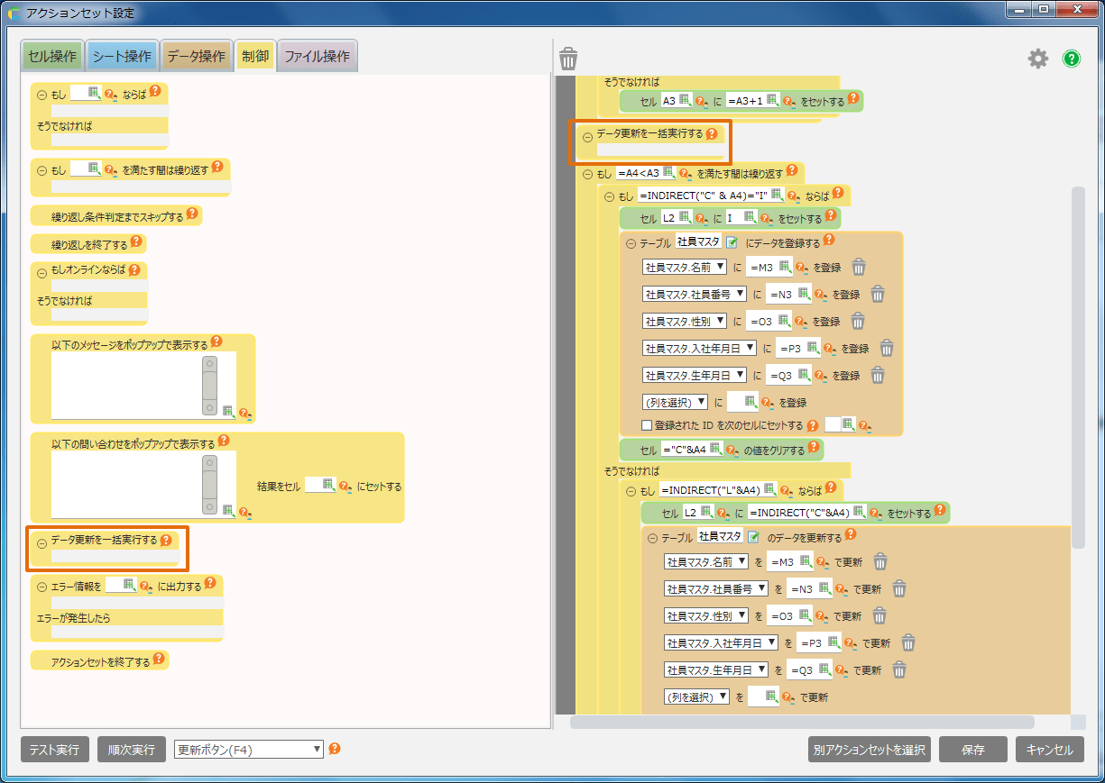The width and height of the screenshot is (1105, 783).
Task: Click the horizontal scrollbar under the workspace
Action: pyautogui.click(x=802, y=722)
